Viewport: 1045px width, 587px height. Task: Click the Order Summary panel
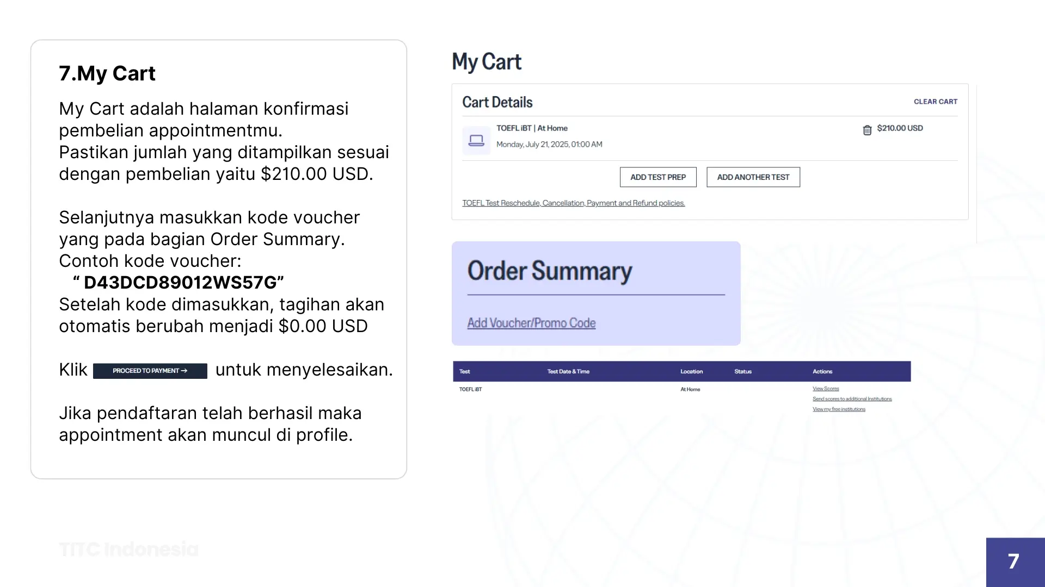point(550,271)
